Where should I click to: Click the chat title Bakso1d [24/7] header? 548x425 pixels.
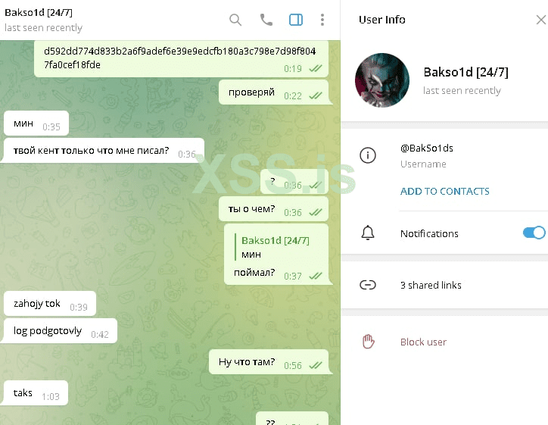(39, 13)
